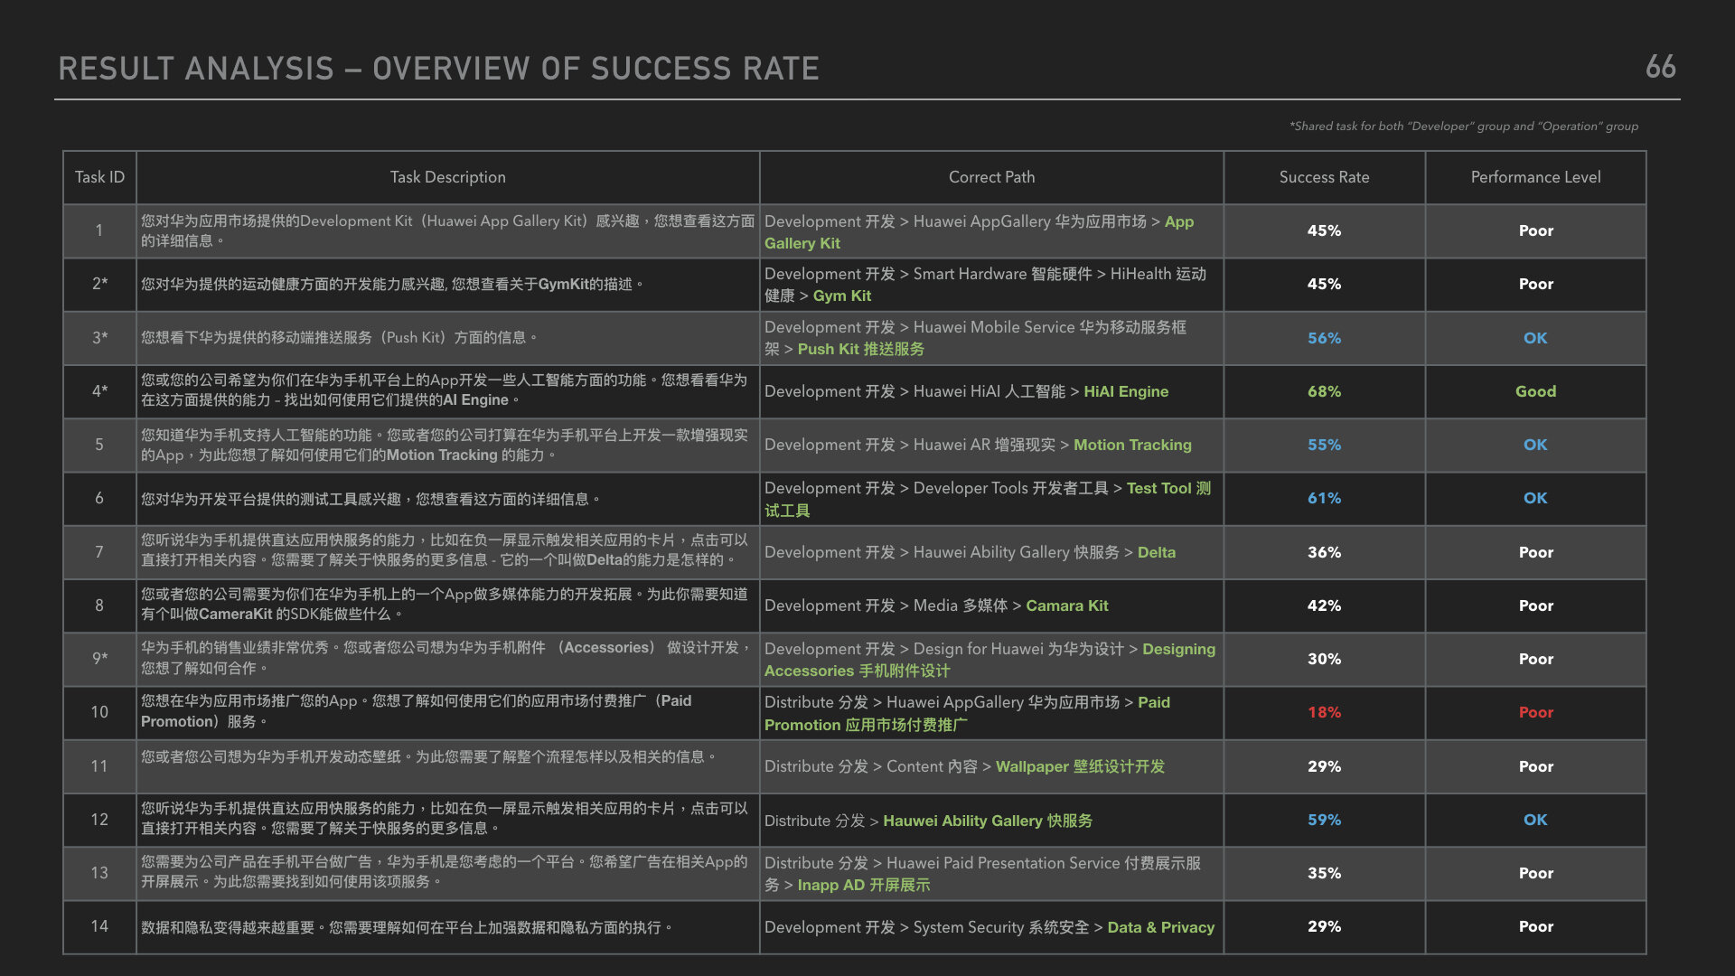Select the red 18% success rate value
Screen dimensions: 1735x976
pos(1324,712)
